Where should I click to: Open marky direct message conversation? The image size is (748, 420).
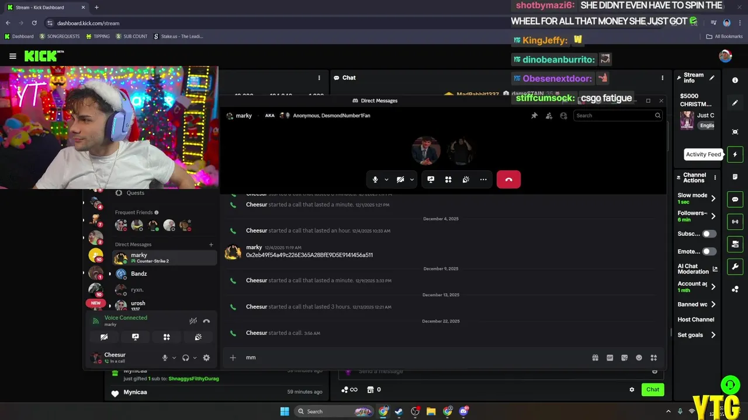165,258
